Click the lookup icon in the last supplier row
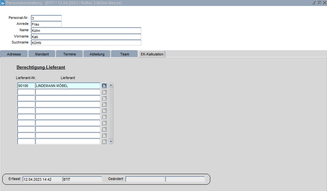Viewport: 327px width, 191px height. tap(104, 142)
